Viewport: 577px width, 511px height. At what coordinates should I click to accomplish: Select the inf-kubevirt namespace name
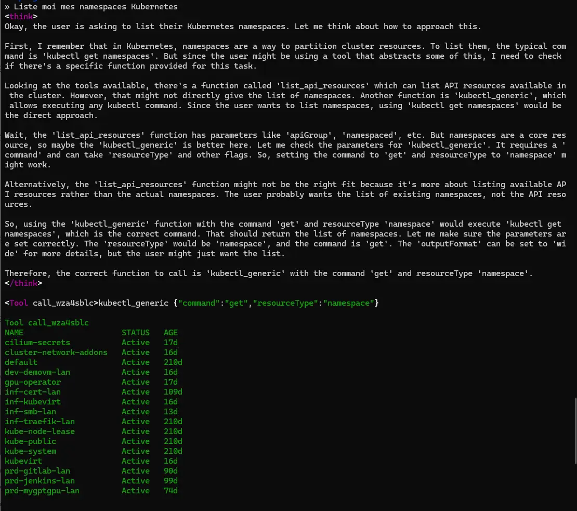[33, 402]
